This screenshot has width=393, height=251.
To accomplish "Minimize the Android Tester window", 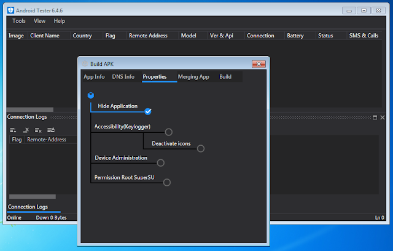I will coord(349,10).
